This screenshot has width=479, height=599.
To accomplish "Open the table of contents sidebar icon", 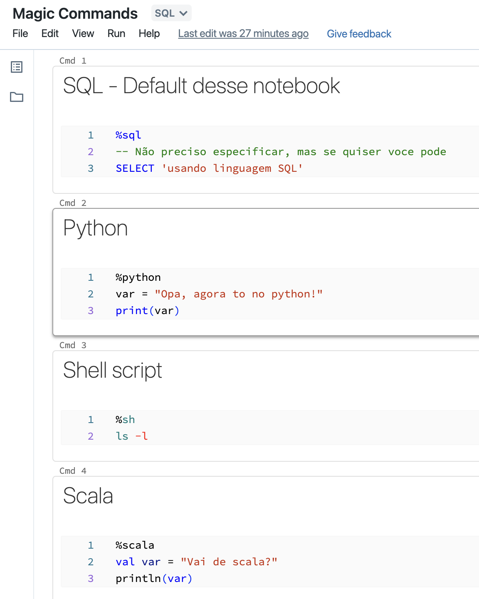I will pyautogui.click(x=17, y=67).
